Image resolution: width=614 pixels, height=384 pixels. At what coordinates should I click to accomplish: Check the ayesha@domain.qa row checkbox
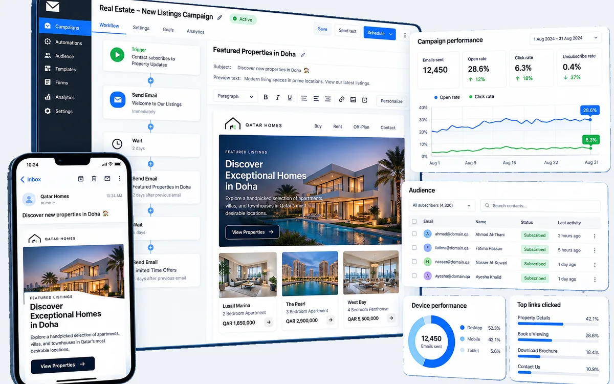(x=414, y=276)
